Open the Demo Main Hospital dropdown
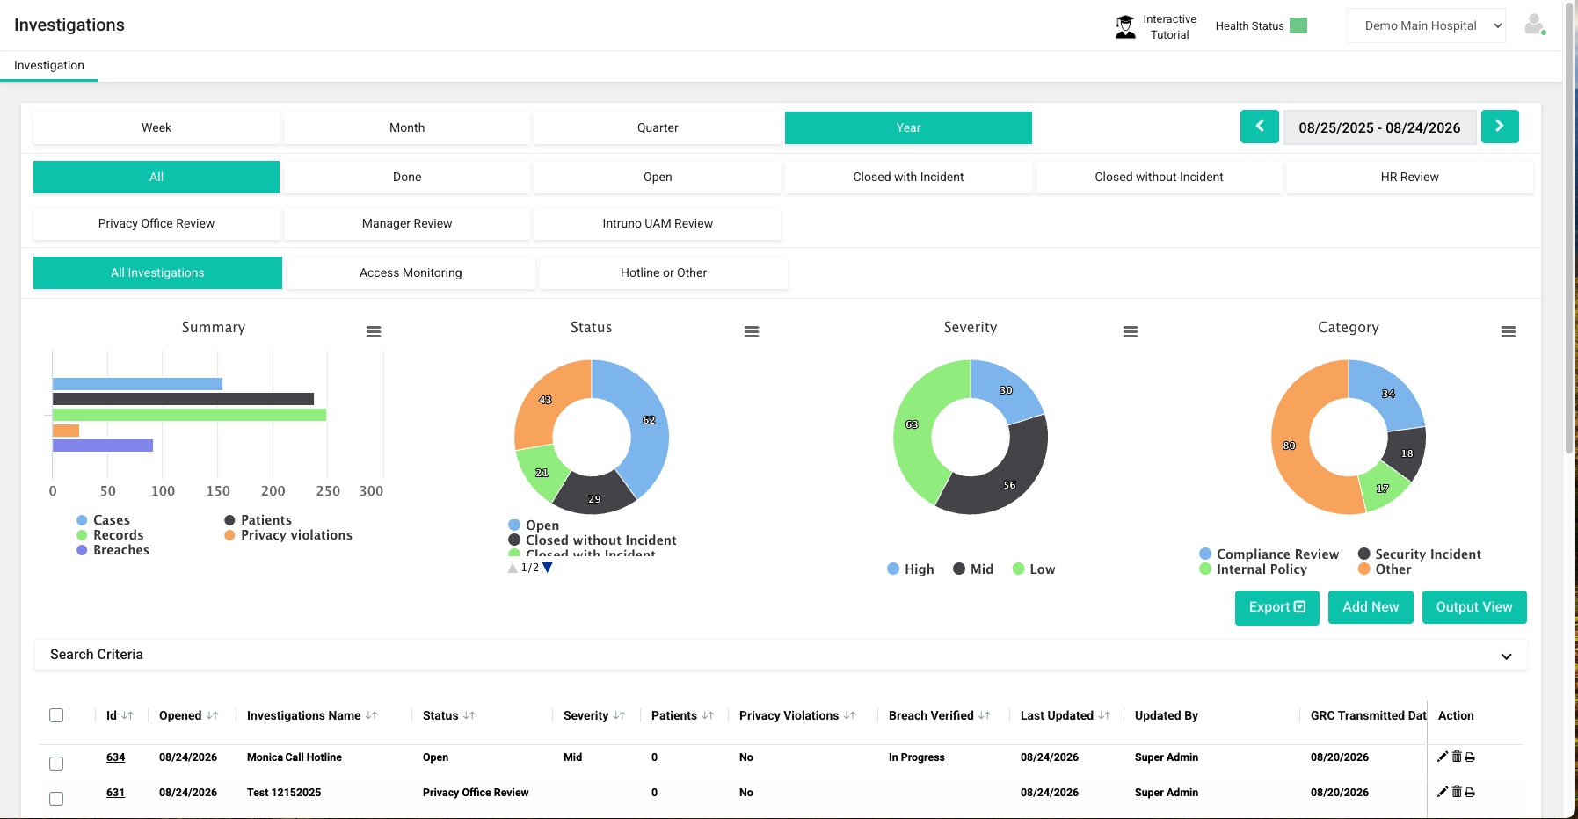The height and width of the screenshot is (819, 1578). coord(1426,25)
